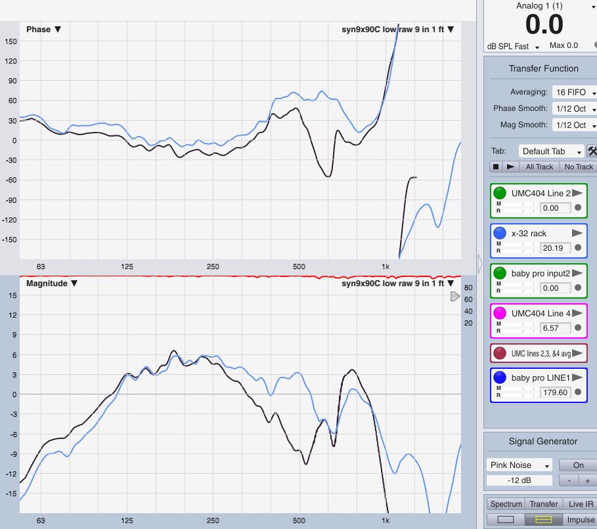Turn the signal generator On

[x=578, y=465]
